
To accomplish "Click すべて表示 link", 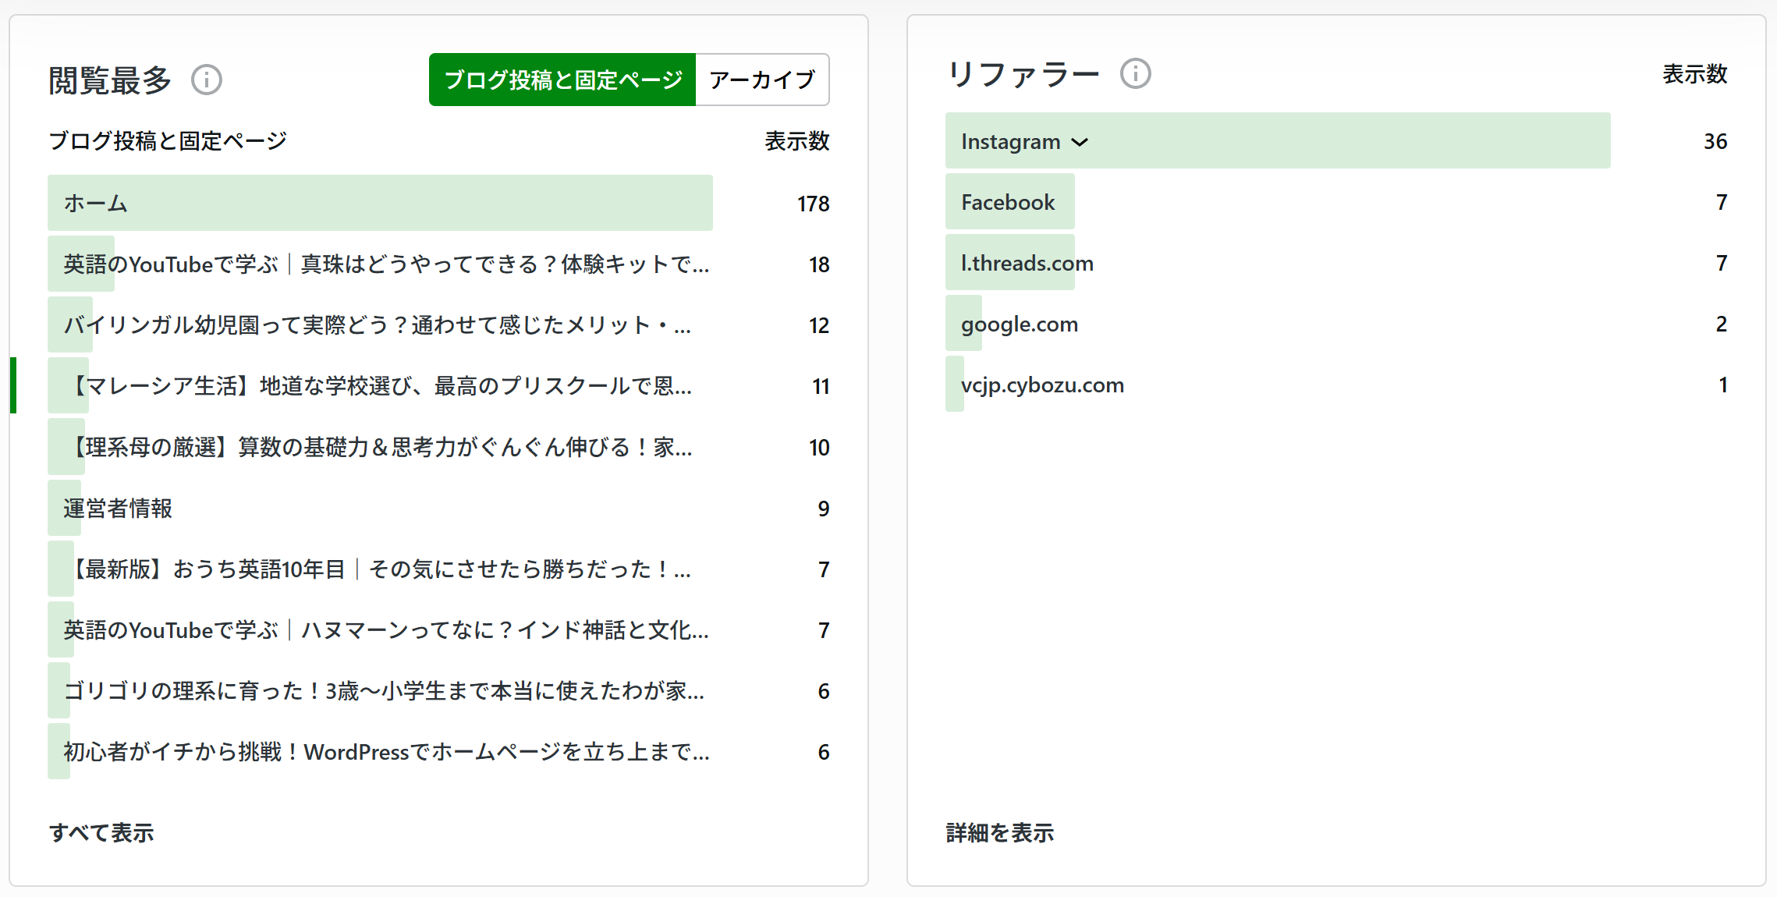I will pyautogui.click(x=101, y=833).
